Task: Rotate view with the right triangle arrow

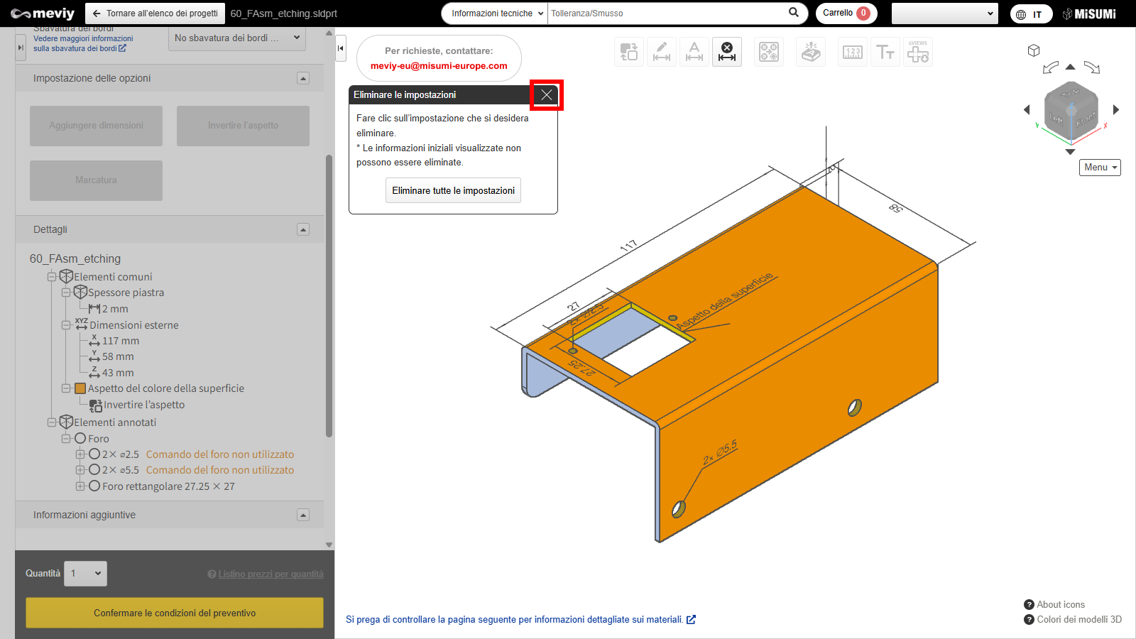Action: click(1116, 109)
